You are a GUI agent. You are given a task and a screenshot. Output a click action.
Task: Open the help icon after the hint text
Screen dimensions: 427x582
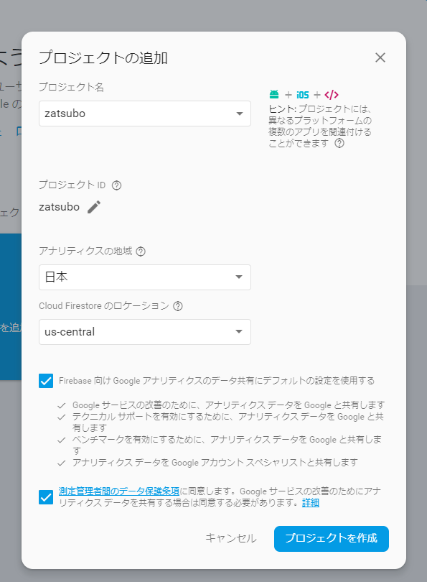(x=339, y=143)
